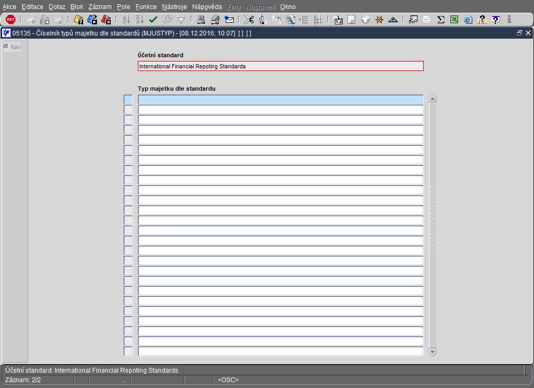Click the Internet Explorer browser icon
Screen dimensions: 534x388
click(x=468, y=20)
